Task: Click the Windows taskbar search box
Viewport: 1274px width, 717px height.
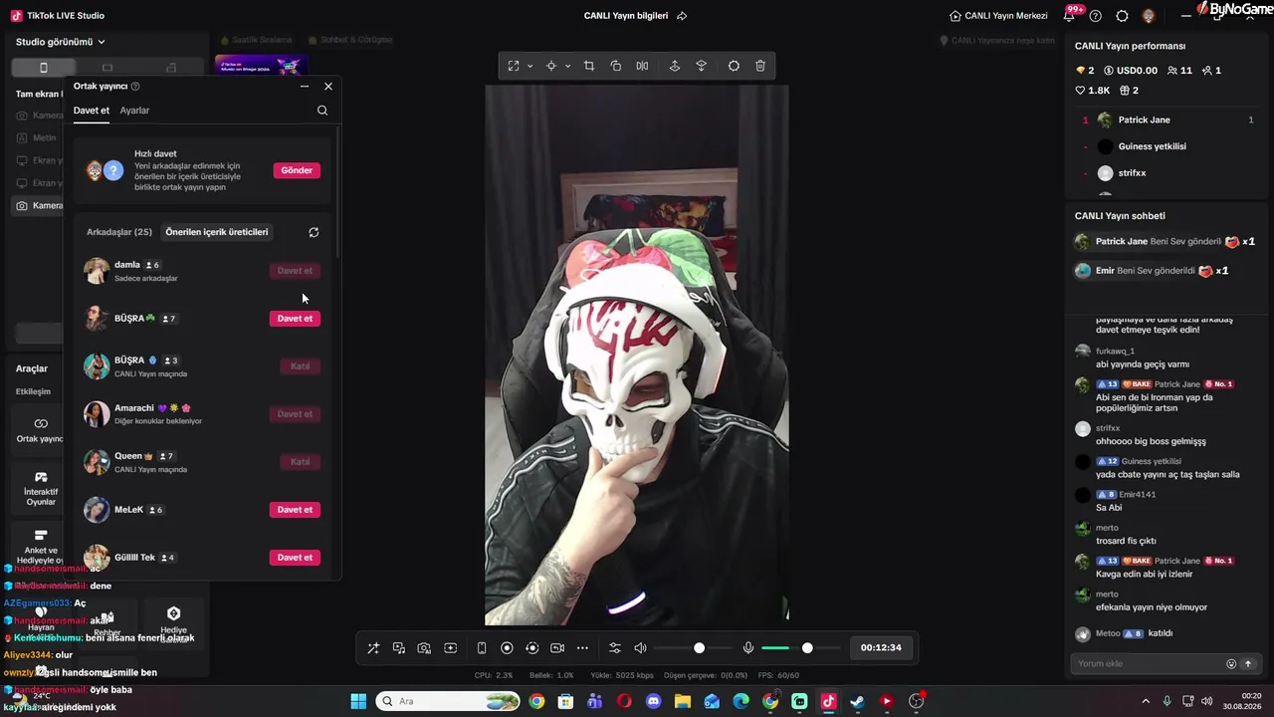Action: tap(447, 701)
